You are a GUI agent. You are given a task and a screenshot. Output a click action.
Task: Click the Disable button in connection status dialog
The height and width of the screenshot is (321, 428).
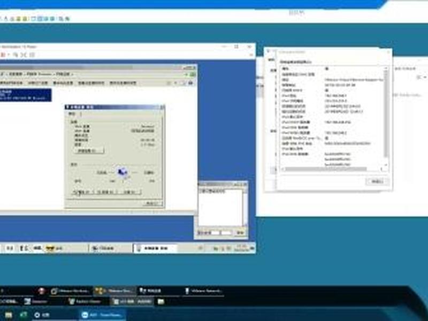tap(105, 192)
